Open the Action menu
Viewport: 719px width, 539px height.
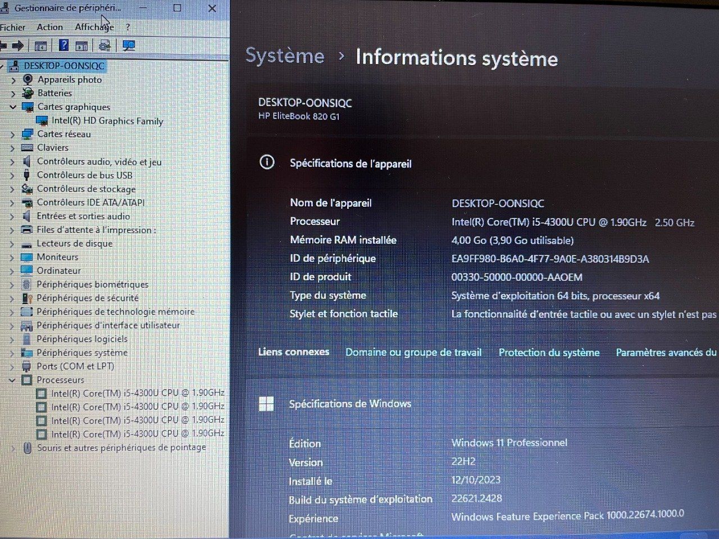(x=50, y=27)
